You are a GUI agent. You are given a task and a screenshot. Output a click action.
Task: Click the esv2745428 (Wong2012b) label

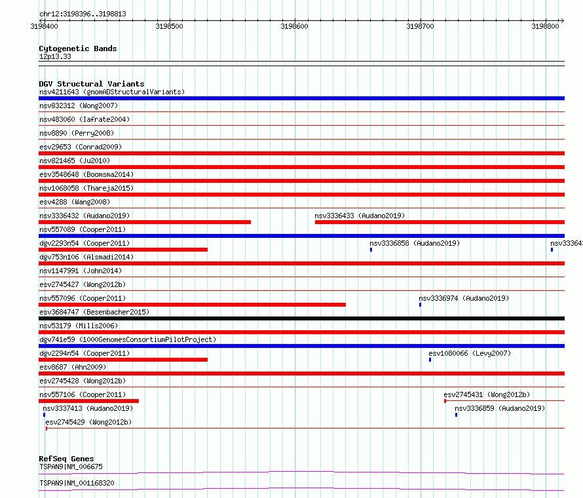click(x=83, y=381)
